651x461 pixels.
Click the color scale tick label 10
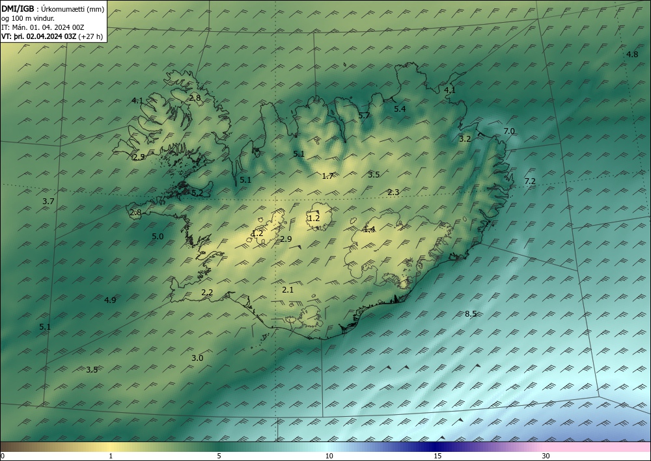329,456
